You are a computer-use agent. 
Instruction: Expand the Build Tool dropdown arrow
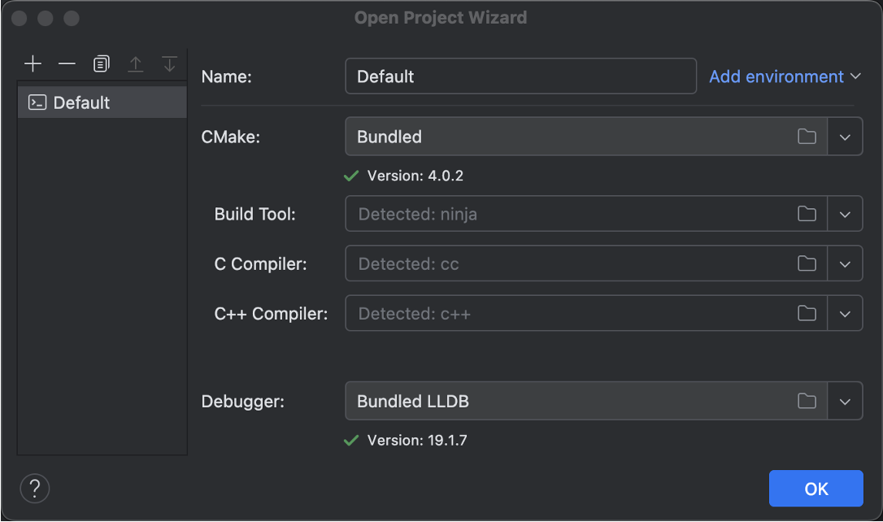pyautogui.click(x=845, y=215)
